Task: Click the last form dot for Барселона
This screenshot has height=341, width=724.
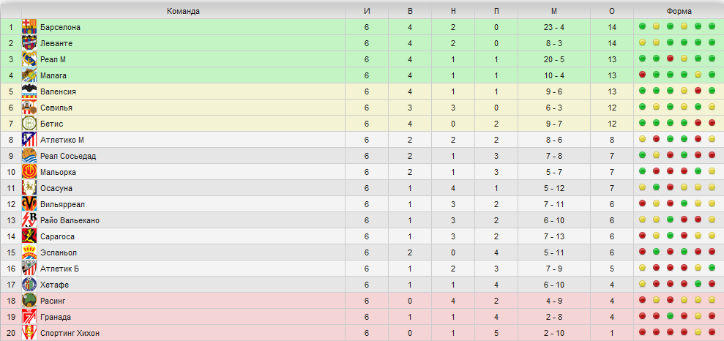Action: pos(712,26)
